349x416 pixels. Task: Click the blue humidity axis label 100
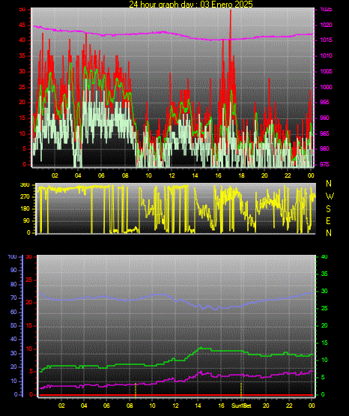(13, 257)
